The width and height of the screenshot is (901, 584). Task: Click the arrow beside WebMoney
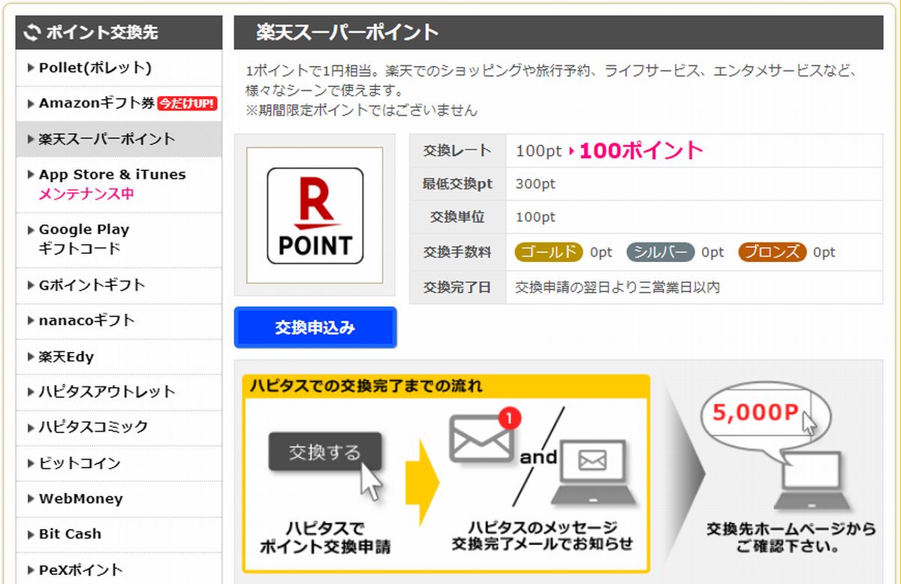coord(31,499)
